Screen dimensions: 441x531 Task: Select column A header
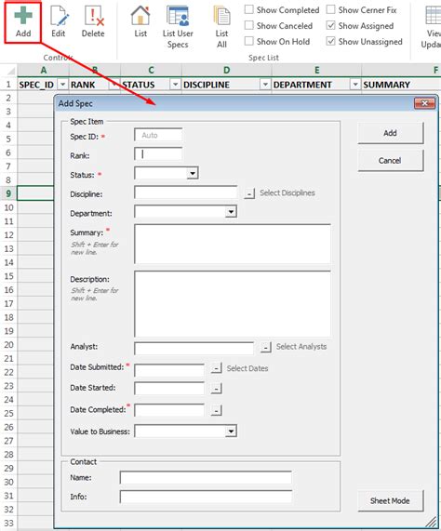44,70
